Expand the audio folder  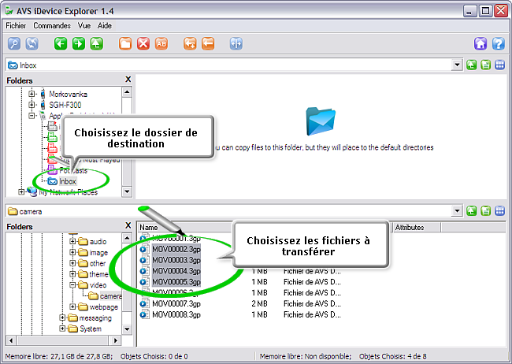click(72, 241)
